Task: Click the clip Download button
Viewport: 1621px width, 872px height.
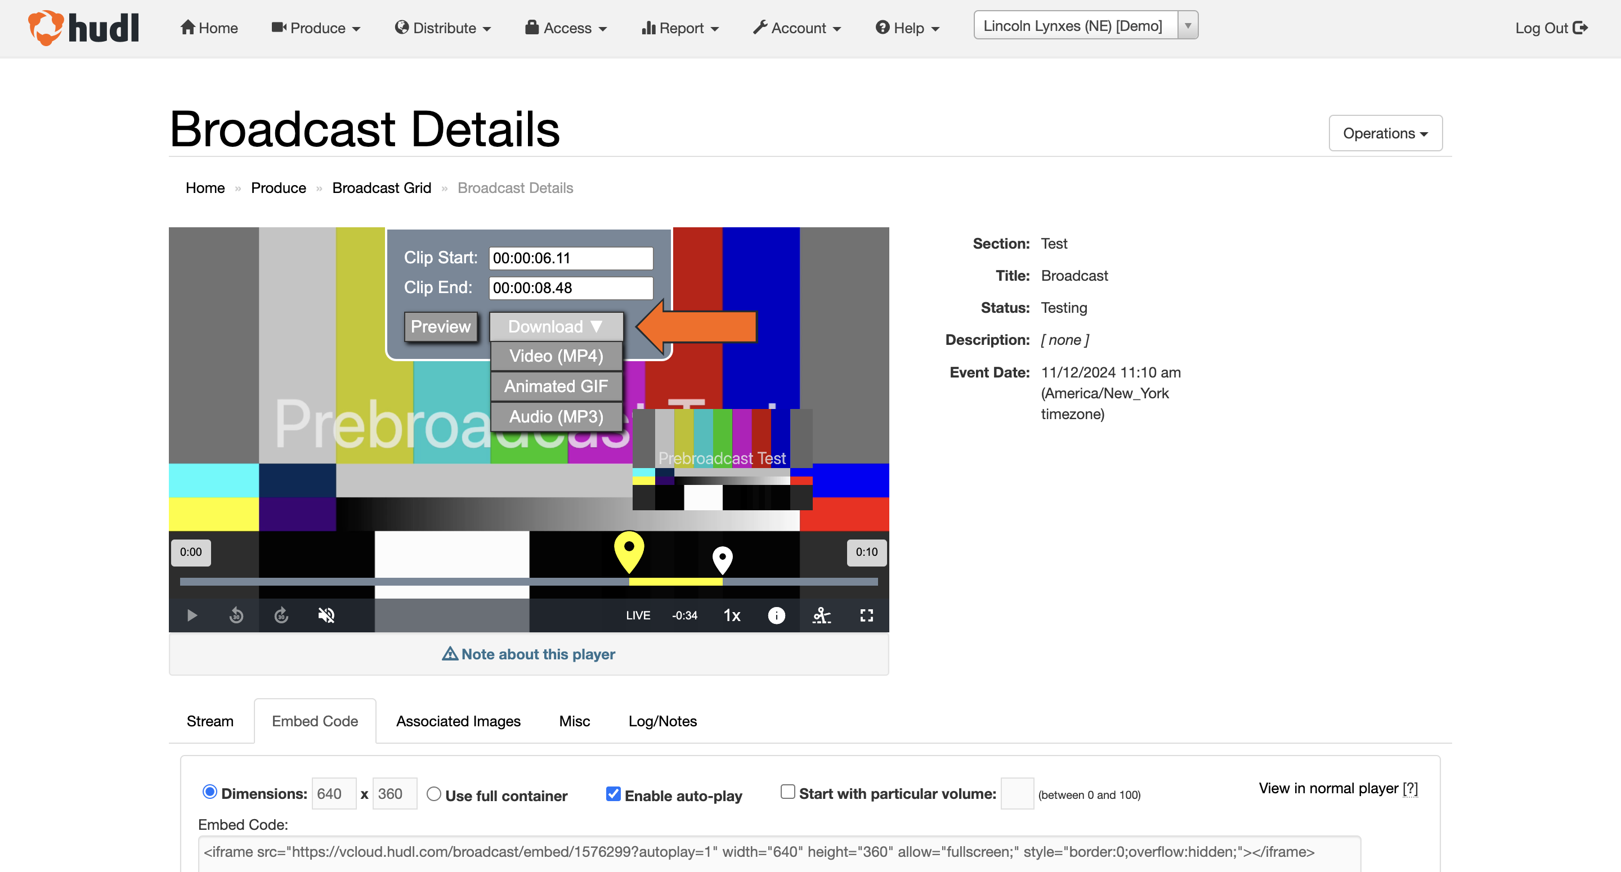Action: (556, 326)
